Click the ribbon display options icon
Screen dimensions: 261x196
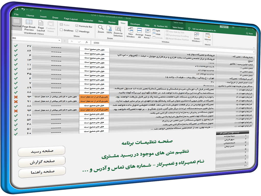(x=233, y=27)
